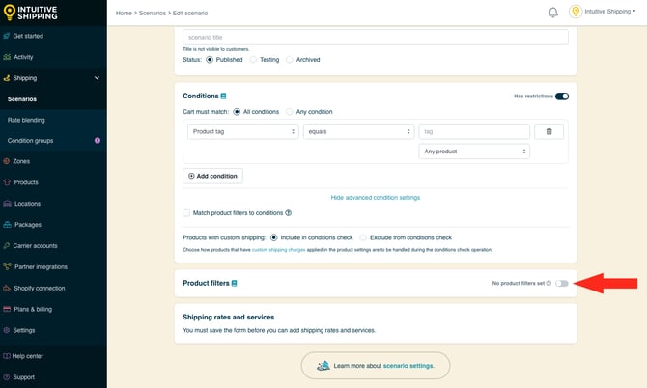
Task: Open the Product filters help doc icon
Action: coord(234,283)
